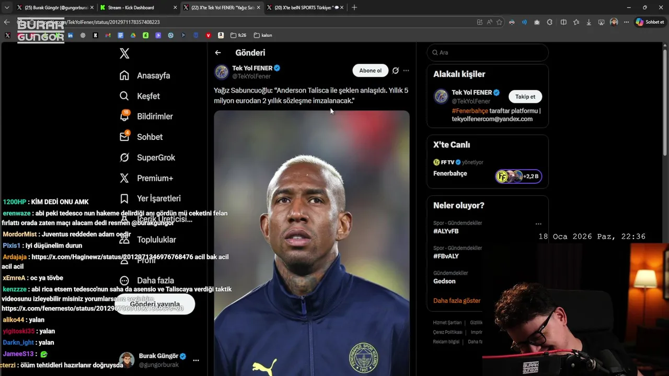
Task: Open options menu for #ALYvFB trend
Action: tap(538, 224)
